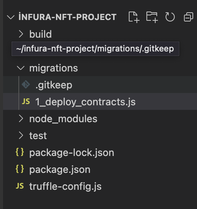Expand the node_modules folder chevron
The width and height of the screenshot is (197, 209).
pos(21,118)
